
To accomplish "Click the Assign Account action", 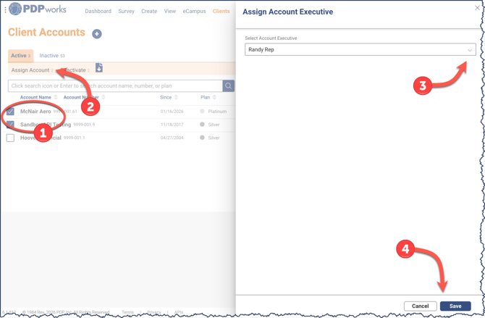I will pos(32,70).
